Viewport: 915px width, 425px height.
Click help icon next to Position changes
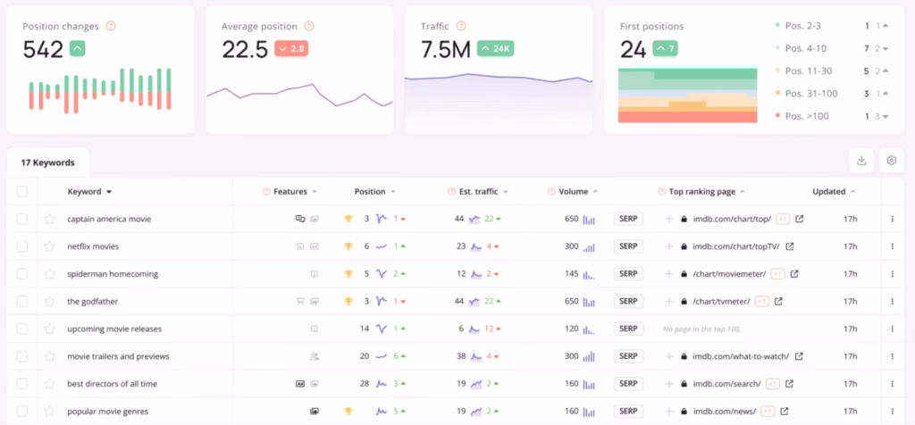[x=110, y=27]
